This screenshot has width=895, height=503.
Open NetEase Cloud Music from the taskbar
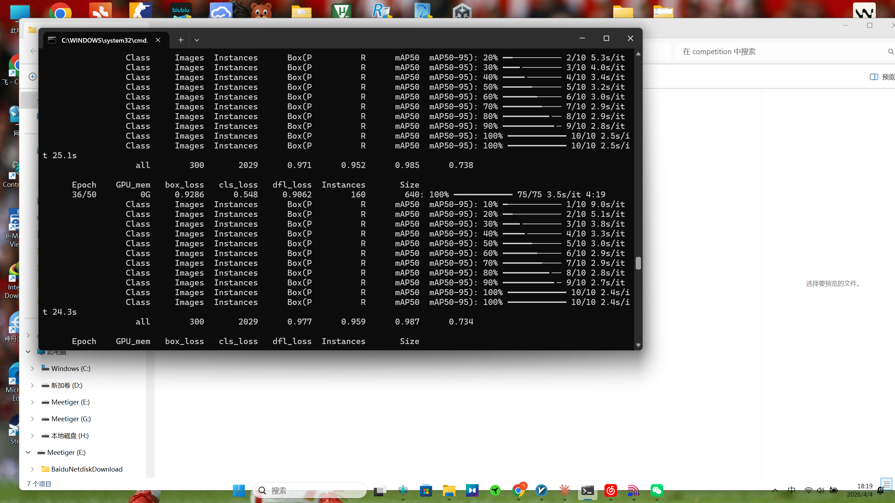point(611,490)
